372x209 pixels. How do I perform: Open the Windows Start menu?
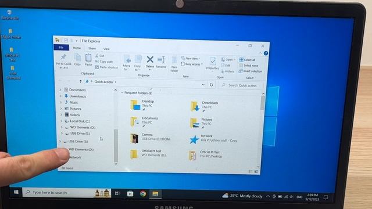point(16,192)
